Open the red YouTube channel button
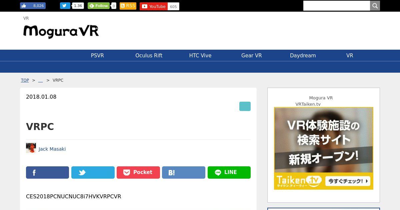 [x=154, y=6]
